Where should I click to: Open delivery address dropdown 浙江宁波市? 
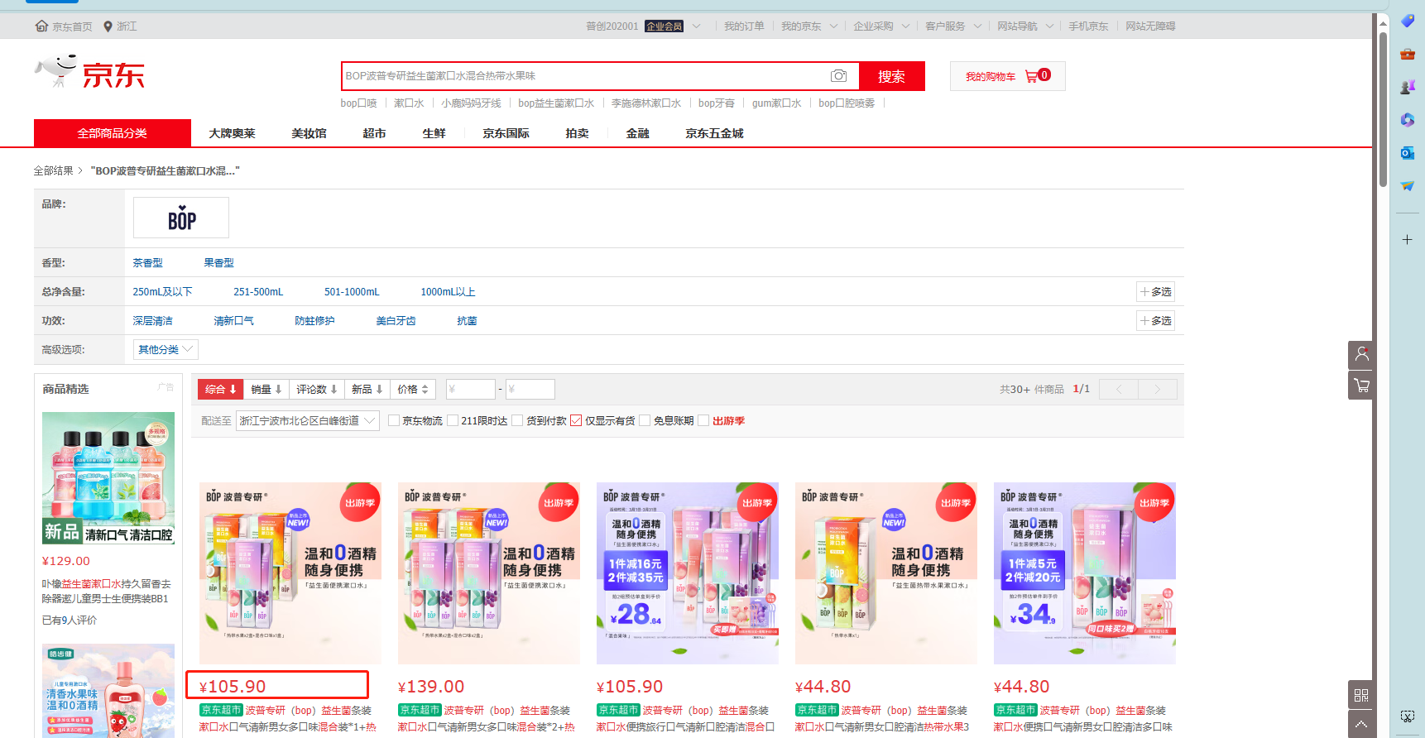[x=307, y=421]
